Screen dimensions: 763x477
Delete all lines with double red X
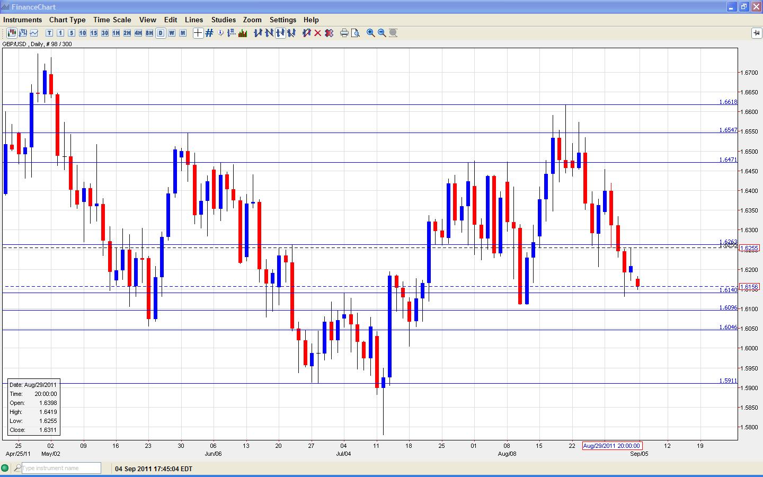coord(329,33)
